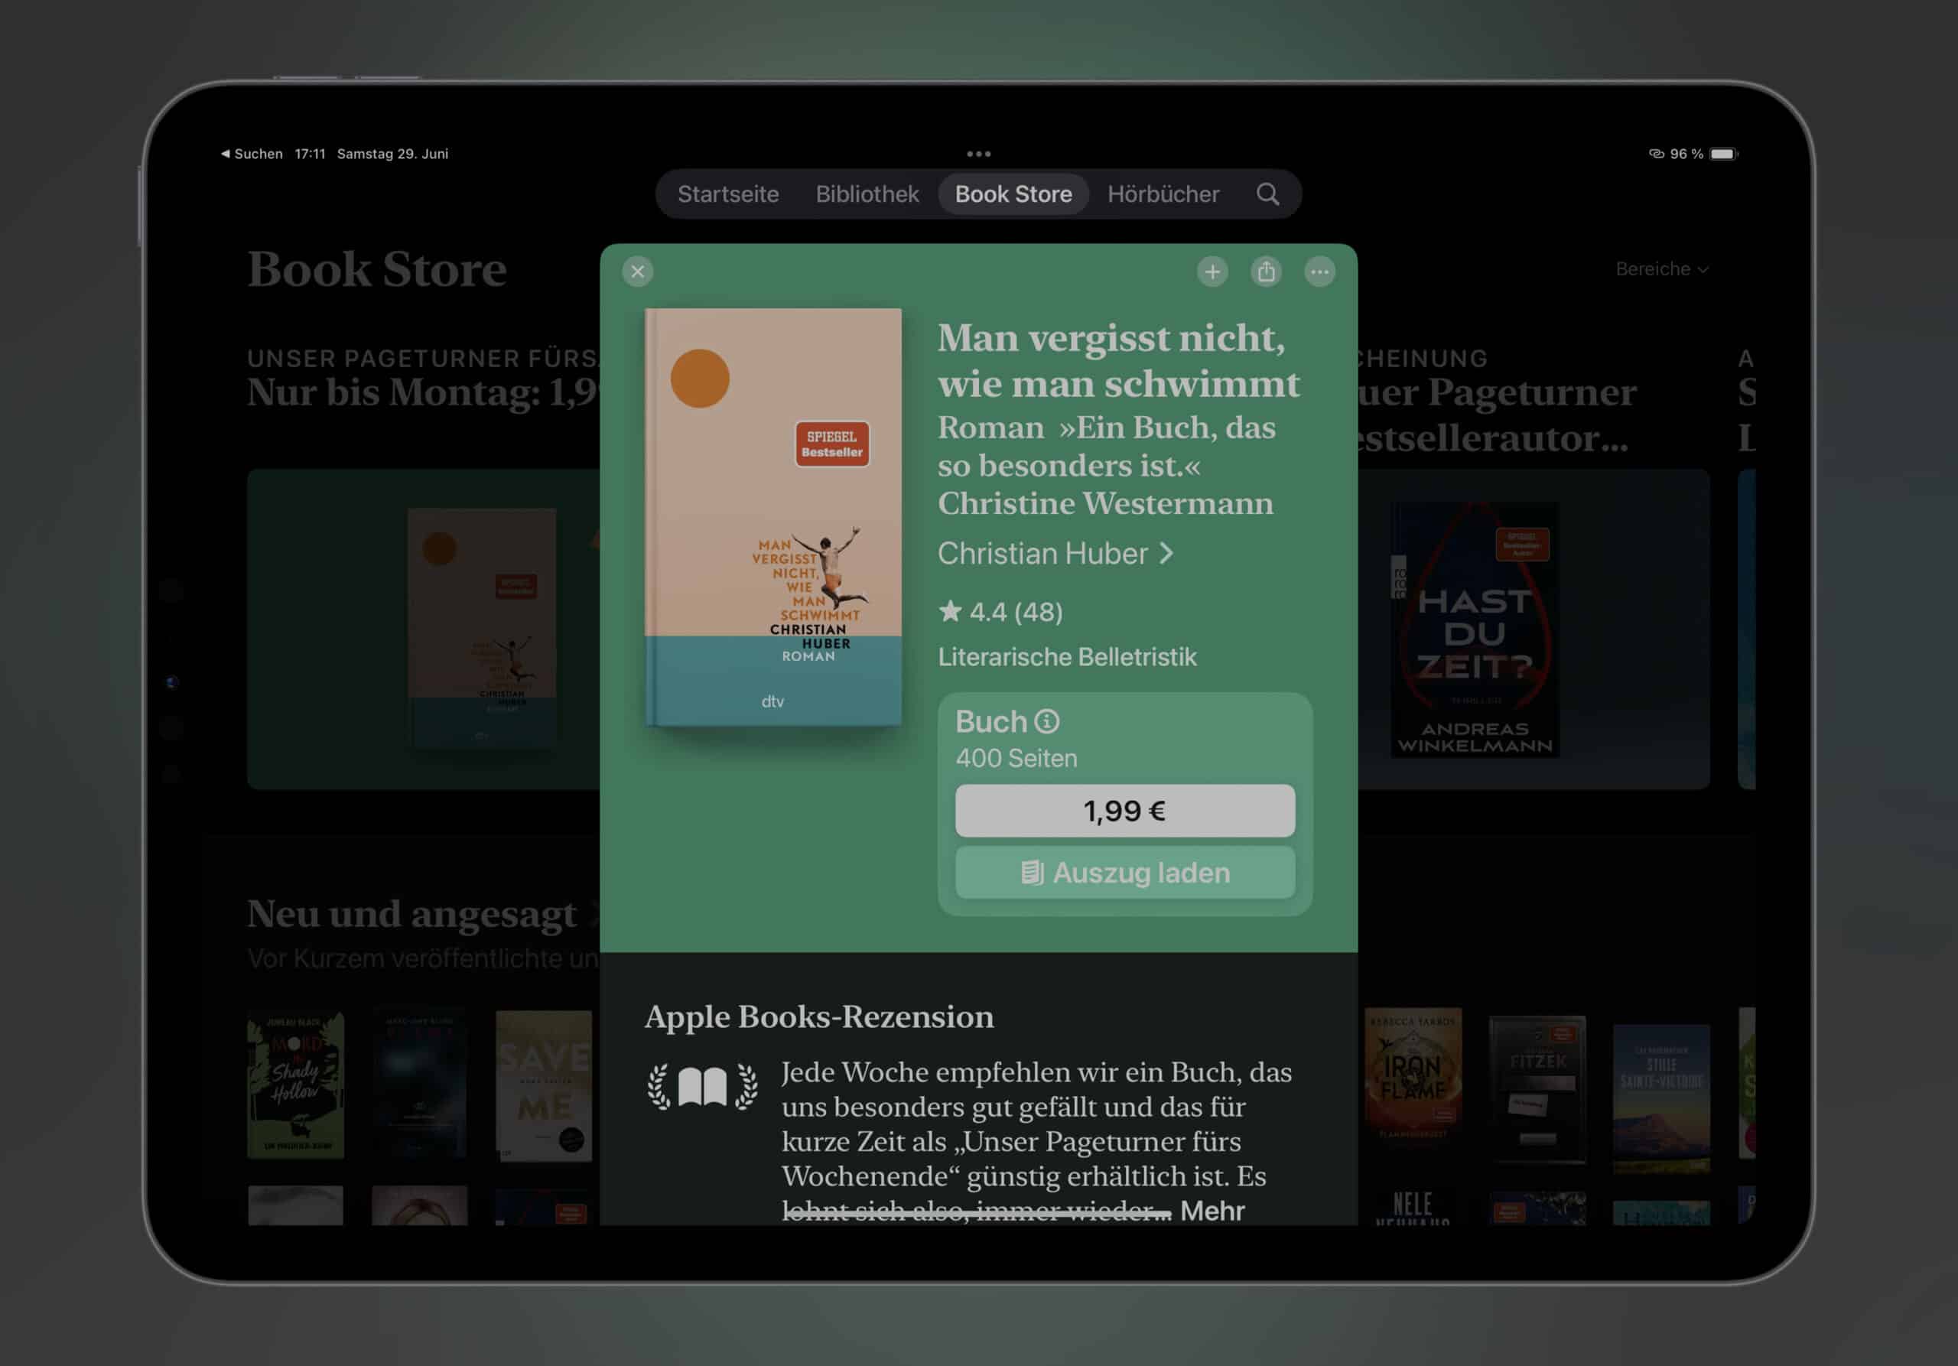1958x1366 pixels.
Task: Open author Christian Huber page
Action: point(1055,555)
